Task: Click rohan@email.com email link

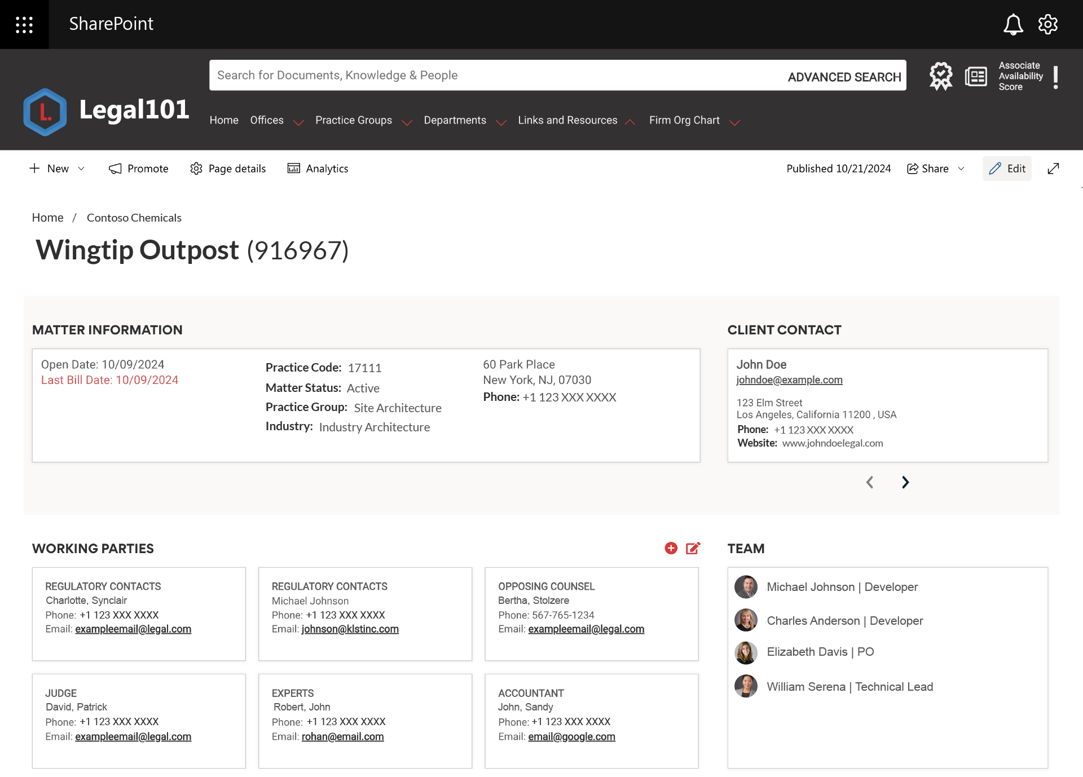Action: [343, 737]
